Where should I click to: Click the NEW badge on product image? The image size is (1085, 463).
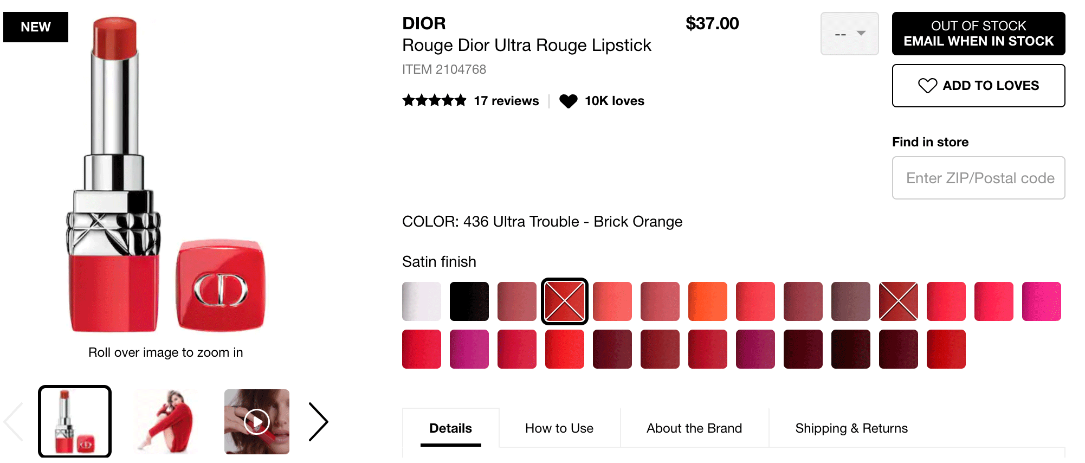[36, 27]
